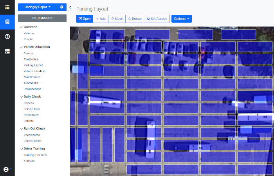Screen dimensions: 274x176
Task: Click the Dashboard button
Action: (x=42, y=18)
